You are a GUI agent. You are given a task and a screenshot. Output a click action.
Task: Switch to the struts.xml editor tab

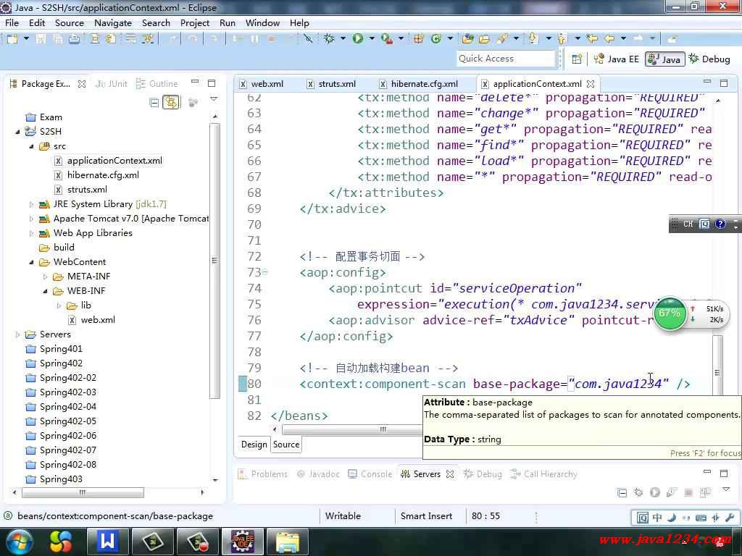330,84
